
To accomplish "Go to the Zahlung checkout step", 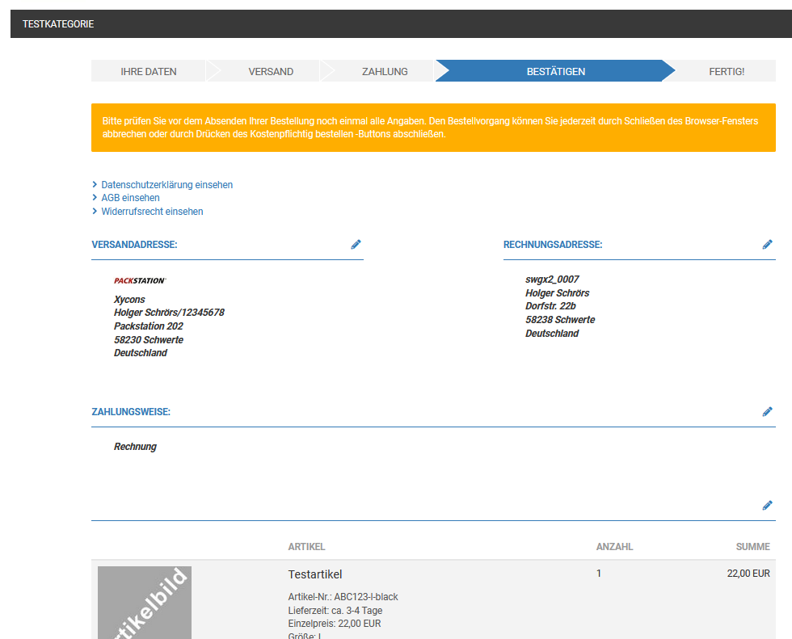I will click(x=385, y=71).
